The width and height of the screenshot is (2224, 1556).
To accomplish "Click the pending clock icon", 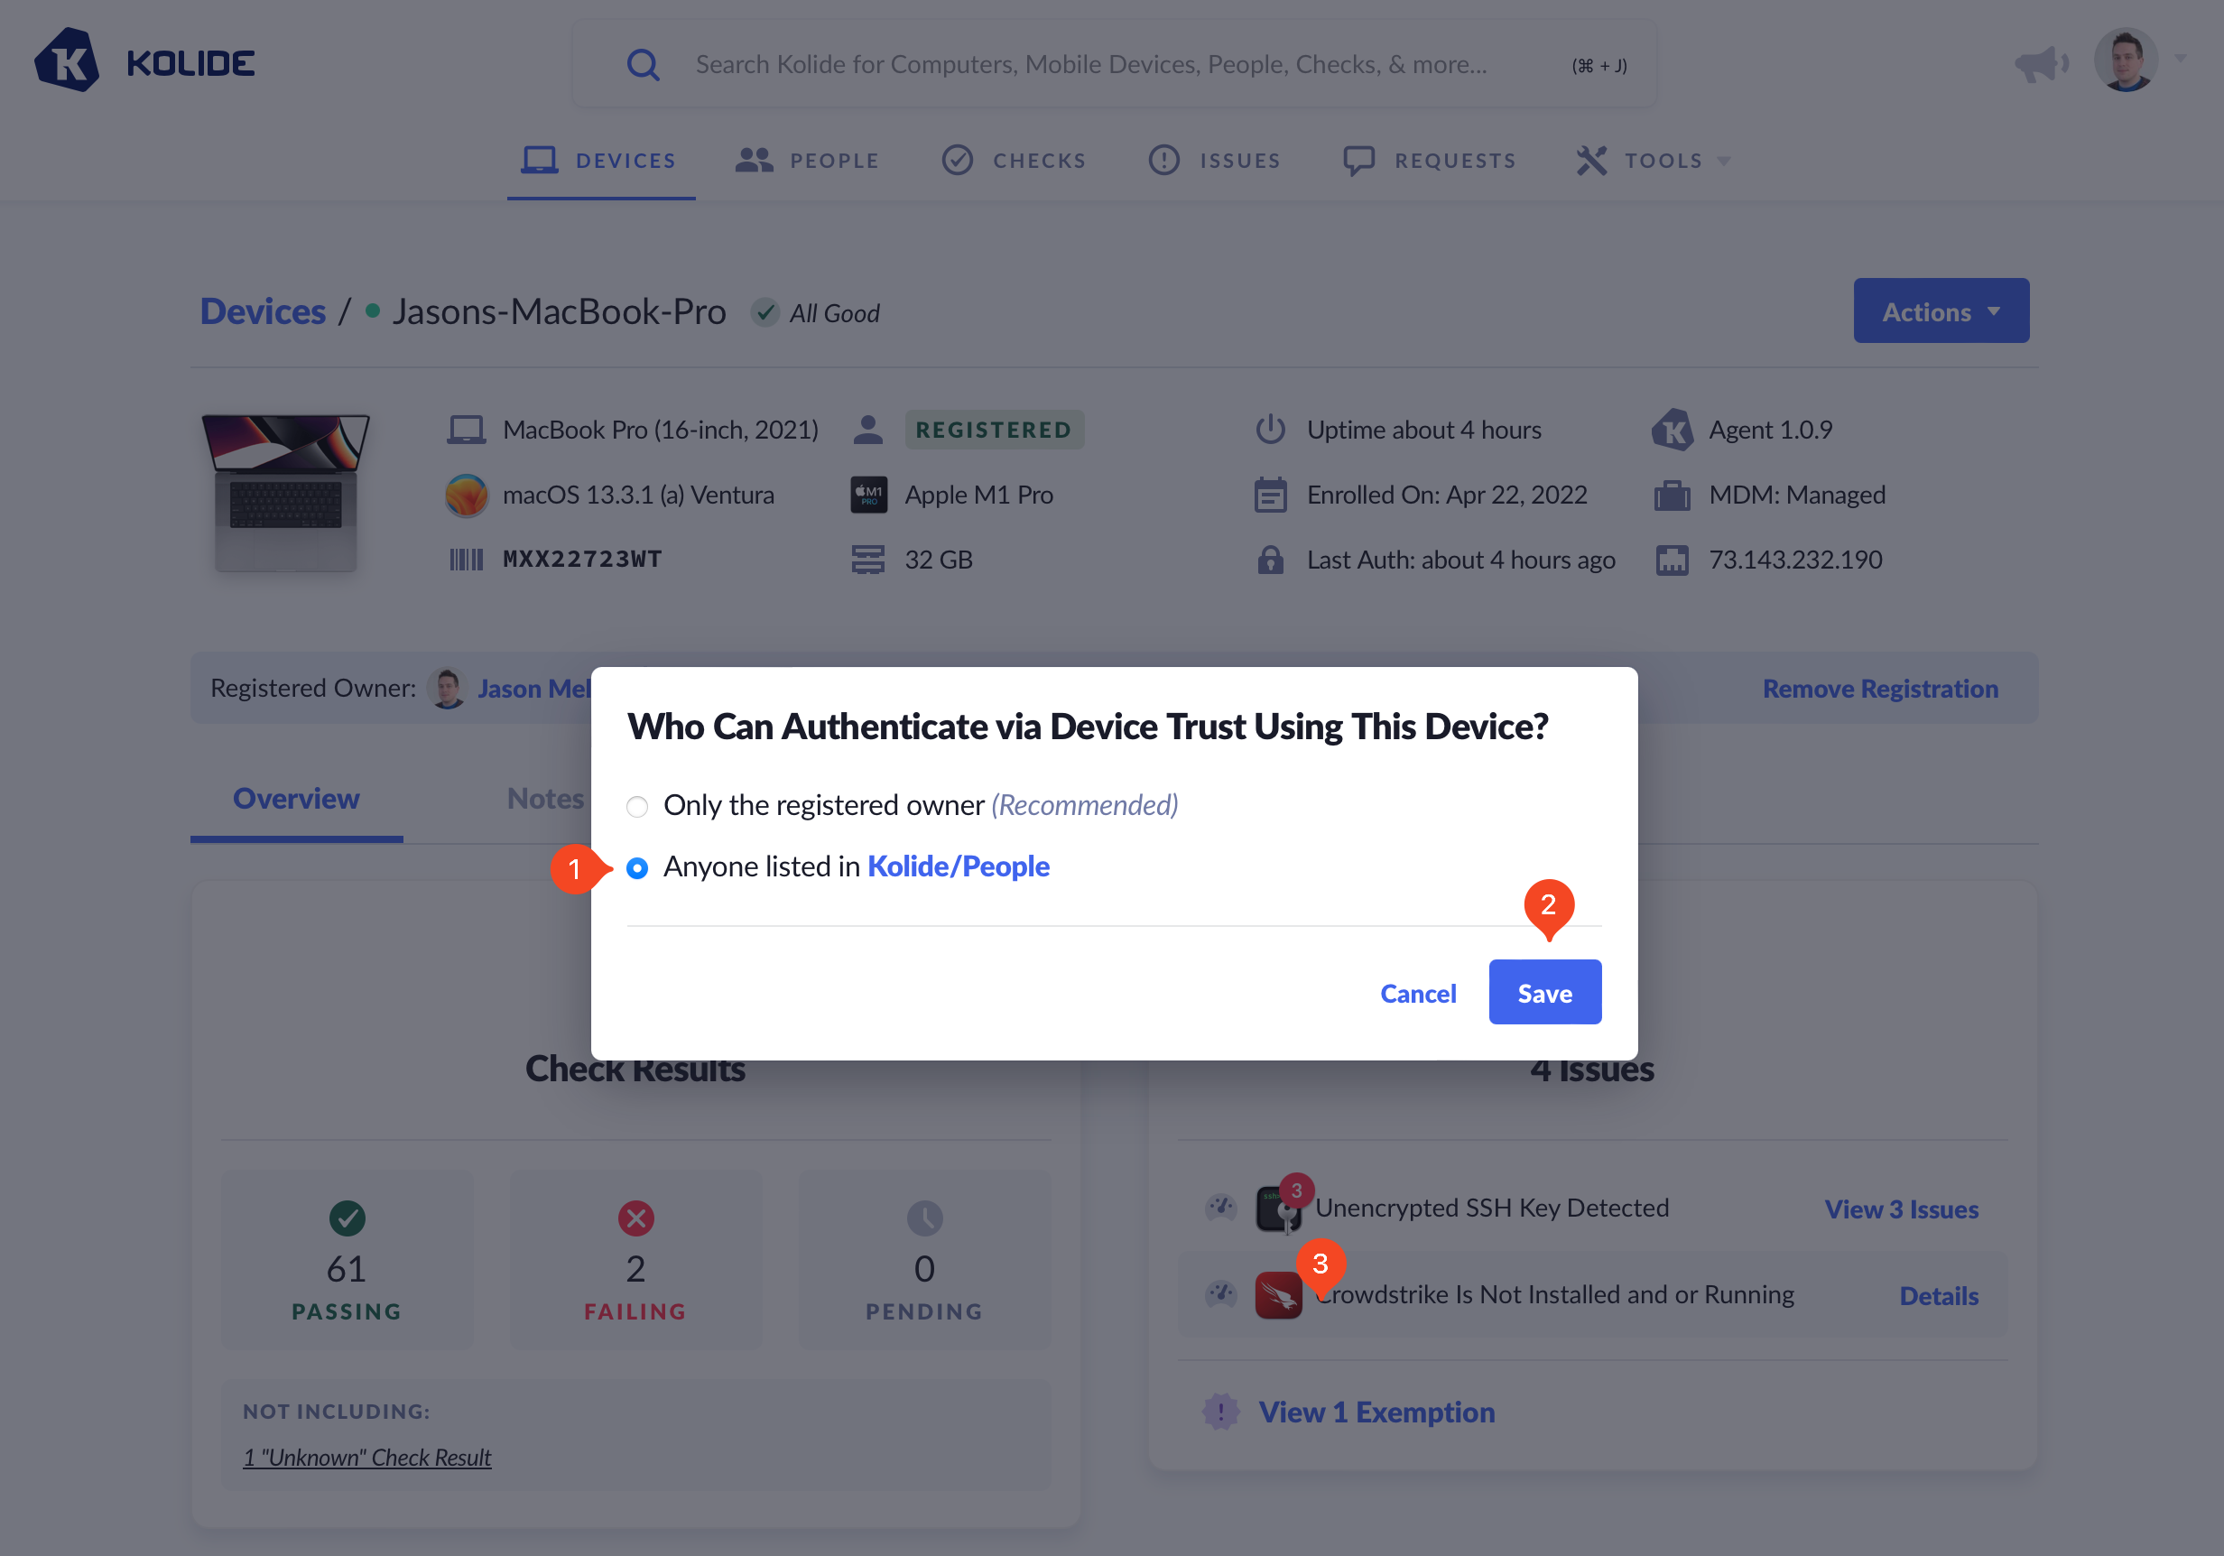I will point(924,1218).
